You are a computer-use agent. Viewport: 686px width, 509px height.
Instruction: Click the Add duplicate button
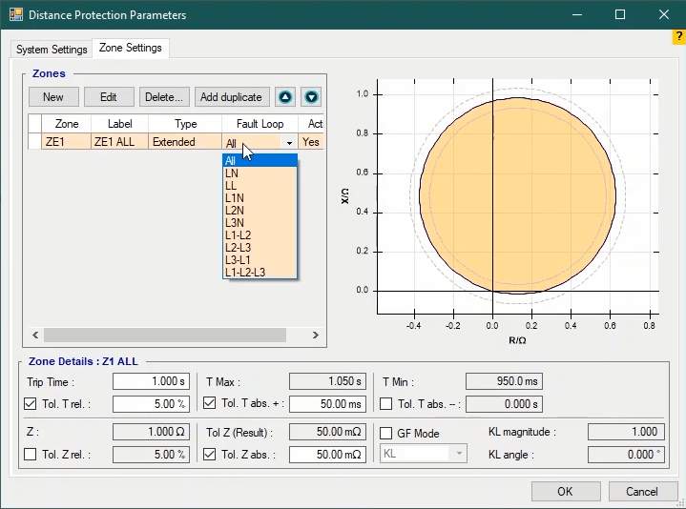click(x=231, y=97)
